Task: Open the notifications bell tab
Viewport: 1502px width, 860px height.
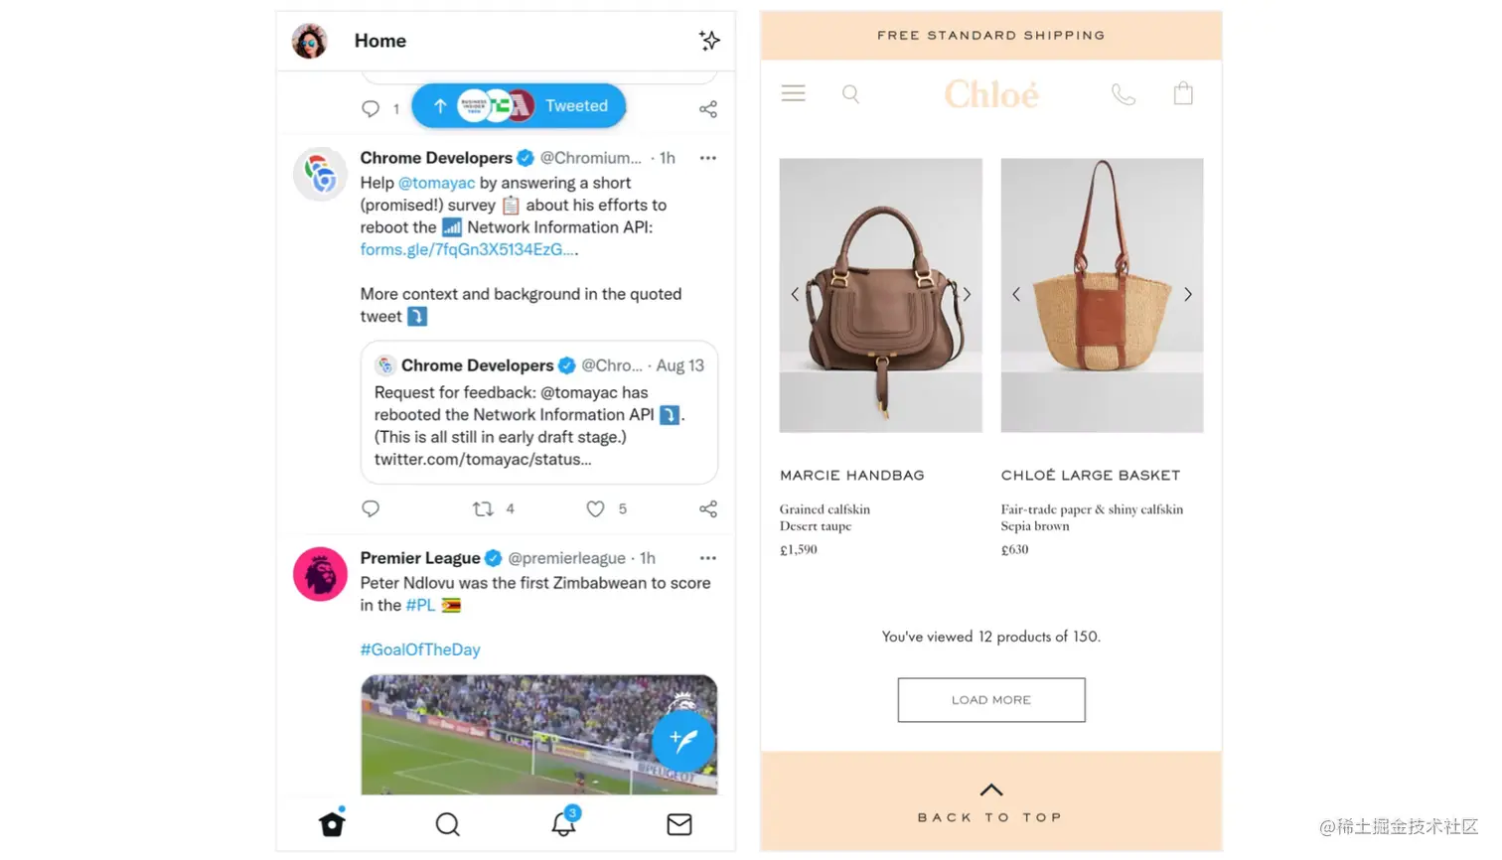Action: [x=565, y=821]
